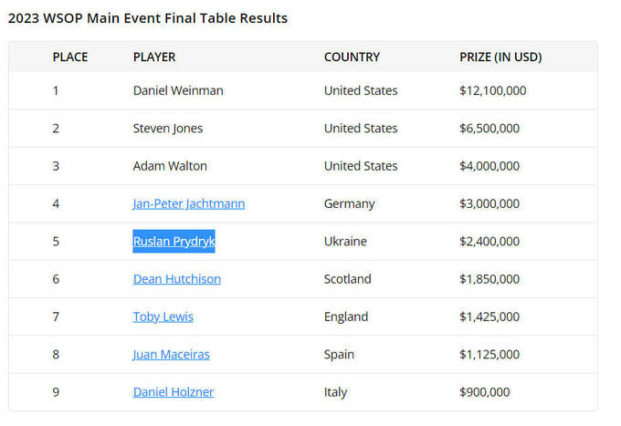Click the highlighted Ruslan Prydryk link

click(174, 242)
